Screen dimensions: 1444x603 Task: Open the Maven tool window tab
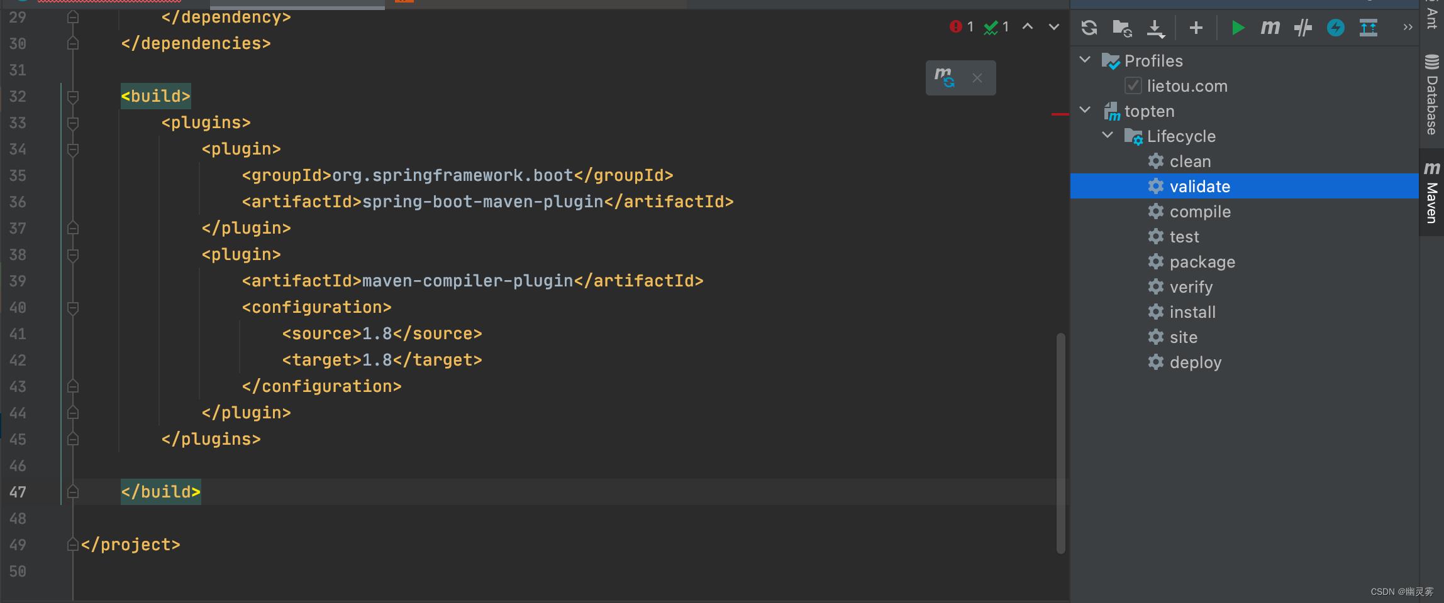pos(1431,192)
